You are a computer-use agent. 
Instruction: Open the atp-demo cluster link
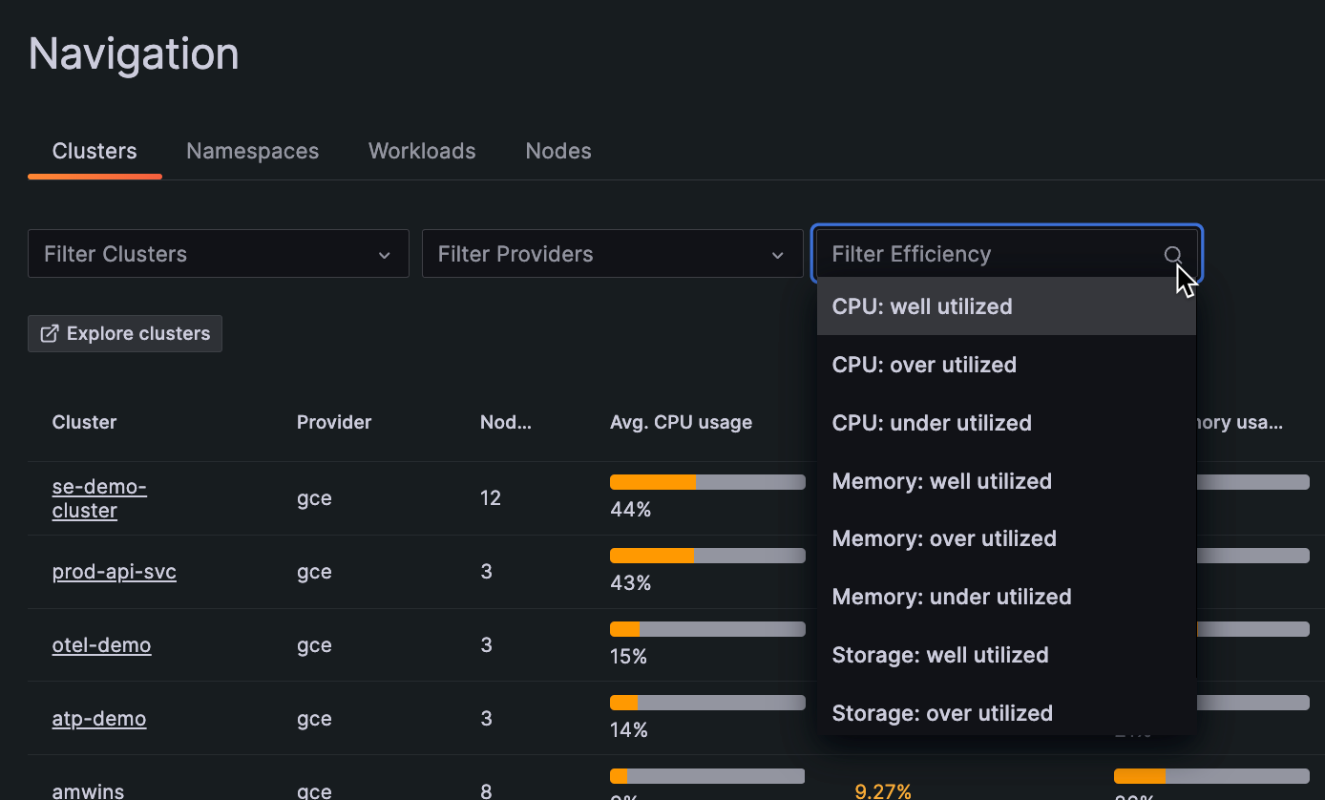tap(98, 719)
